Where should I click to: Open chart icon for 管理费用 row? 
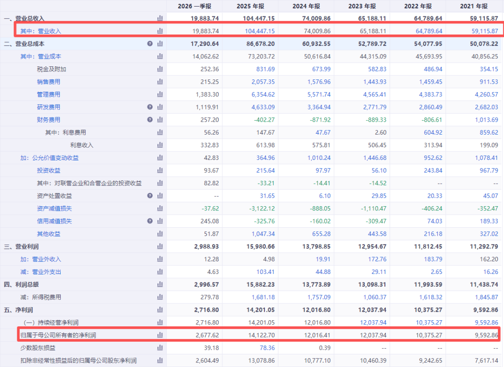[160, 94]
